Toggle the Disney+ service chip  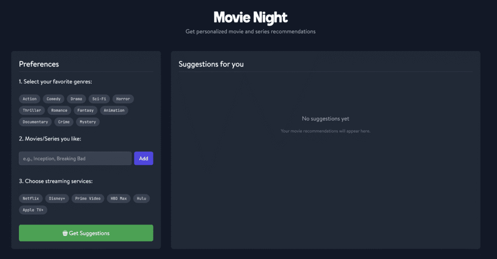tap(57, 198)
